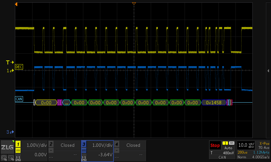Tap the DC coupling icon under channel 3

point(84,151)
